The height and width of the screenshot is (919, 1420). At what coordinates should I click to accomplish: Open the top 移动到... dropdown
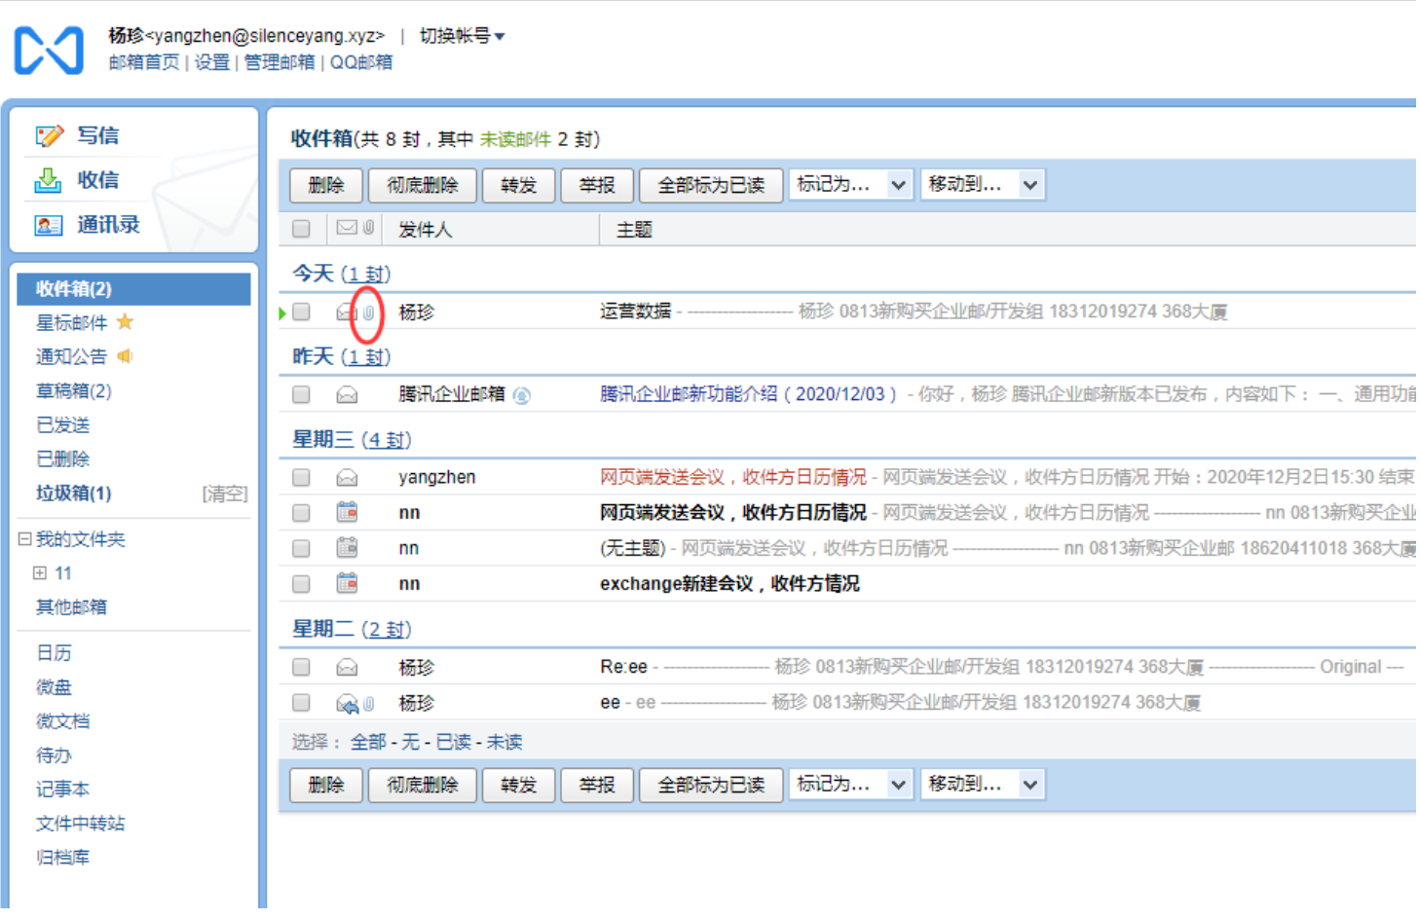[x=983, y=184]
